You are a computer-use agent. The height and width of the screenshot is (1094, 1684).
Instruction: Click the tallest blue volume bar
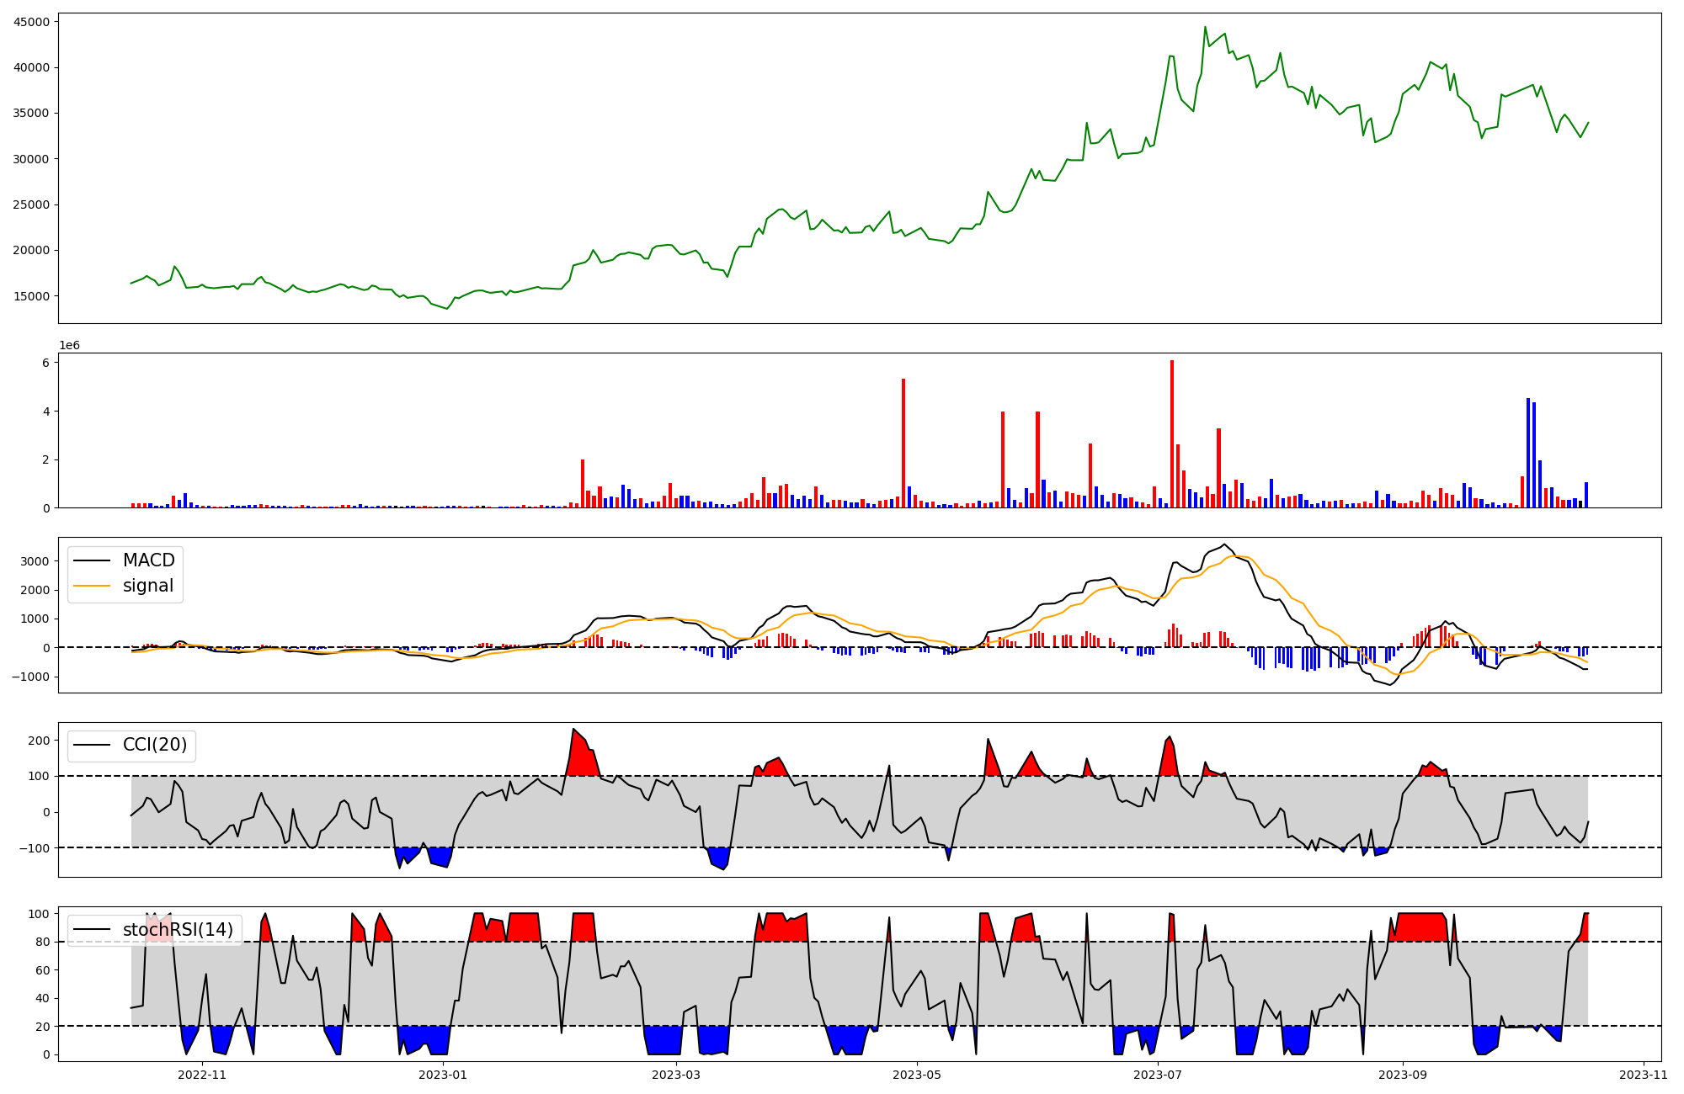(1528, 453)
